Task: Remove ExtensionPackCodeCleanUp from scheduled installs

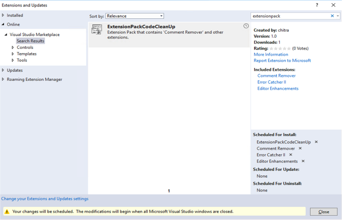Action: click(x=316, y=142)
